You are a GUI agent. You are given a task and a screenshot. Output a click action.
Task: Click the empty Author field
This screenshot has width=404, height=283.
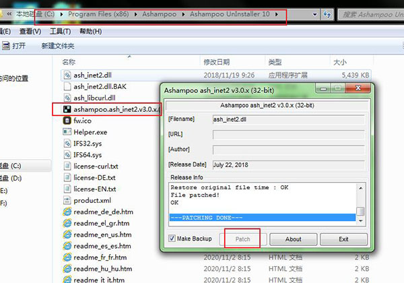(289, 150)
